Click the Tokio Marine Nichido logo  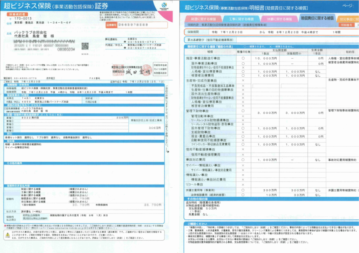(164, 5)
